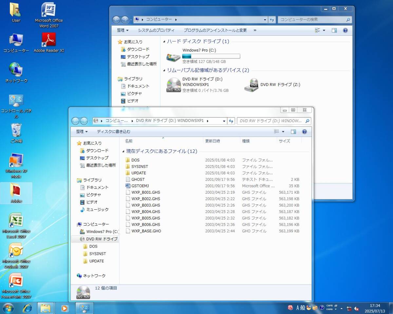Image resolution: width=393 pixels, height=314 pixels.
Task: Select 最近表示した場所 in コンピューター window
Action: pos(139,64)
